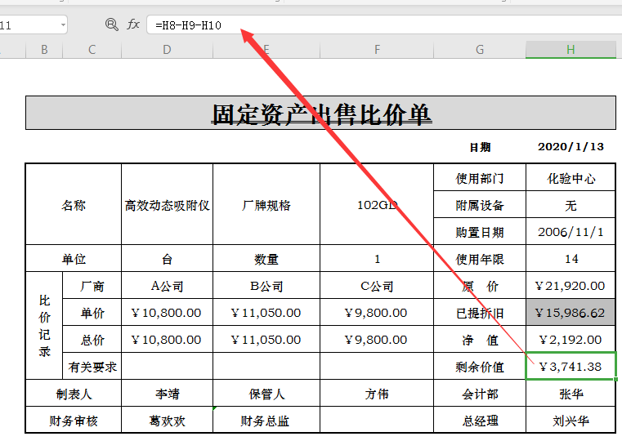
Task: Select the C公司 cell
Action: [x=377, y=286]
